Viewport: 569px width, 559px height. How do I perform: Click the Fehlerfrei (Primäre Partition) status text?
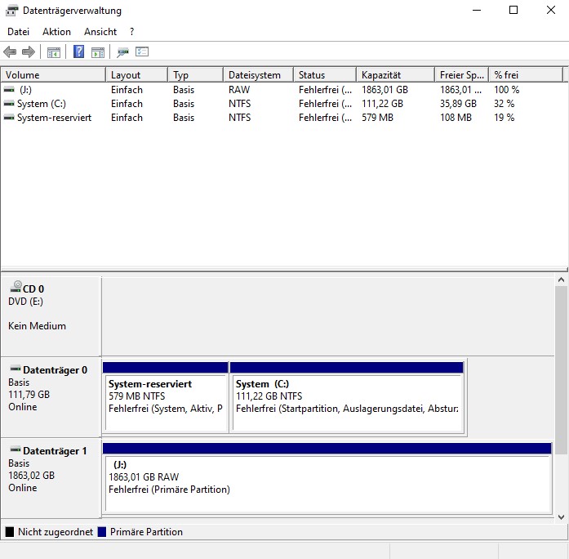[x=169, y=490]
